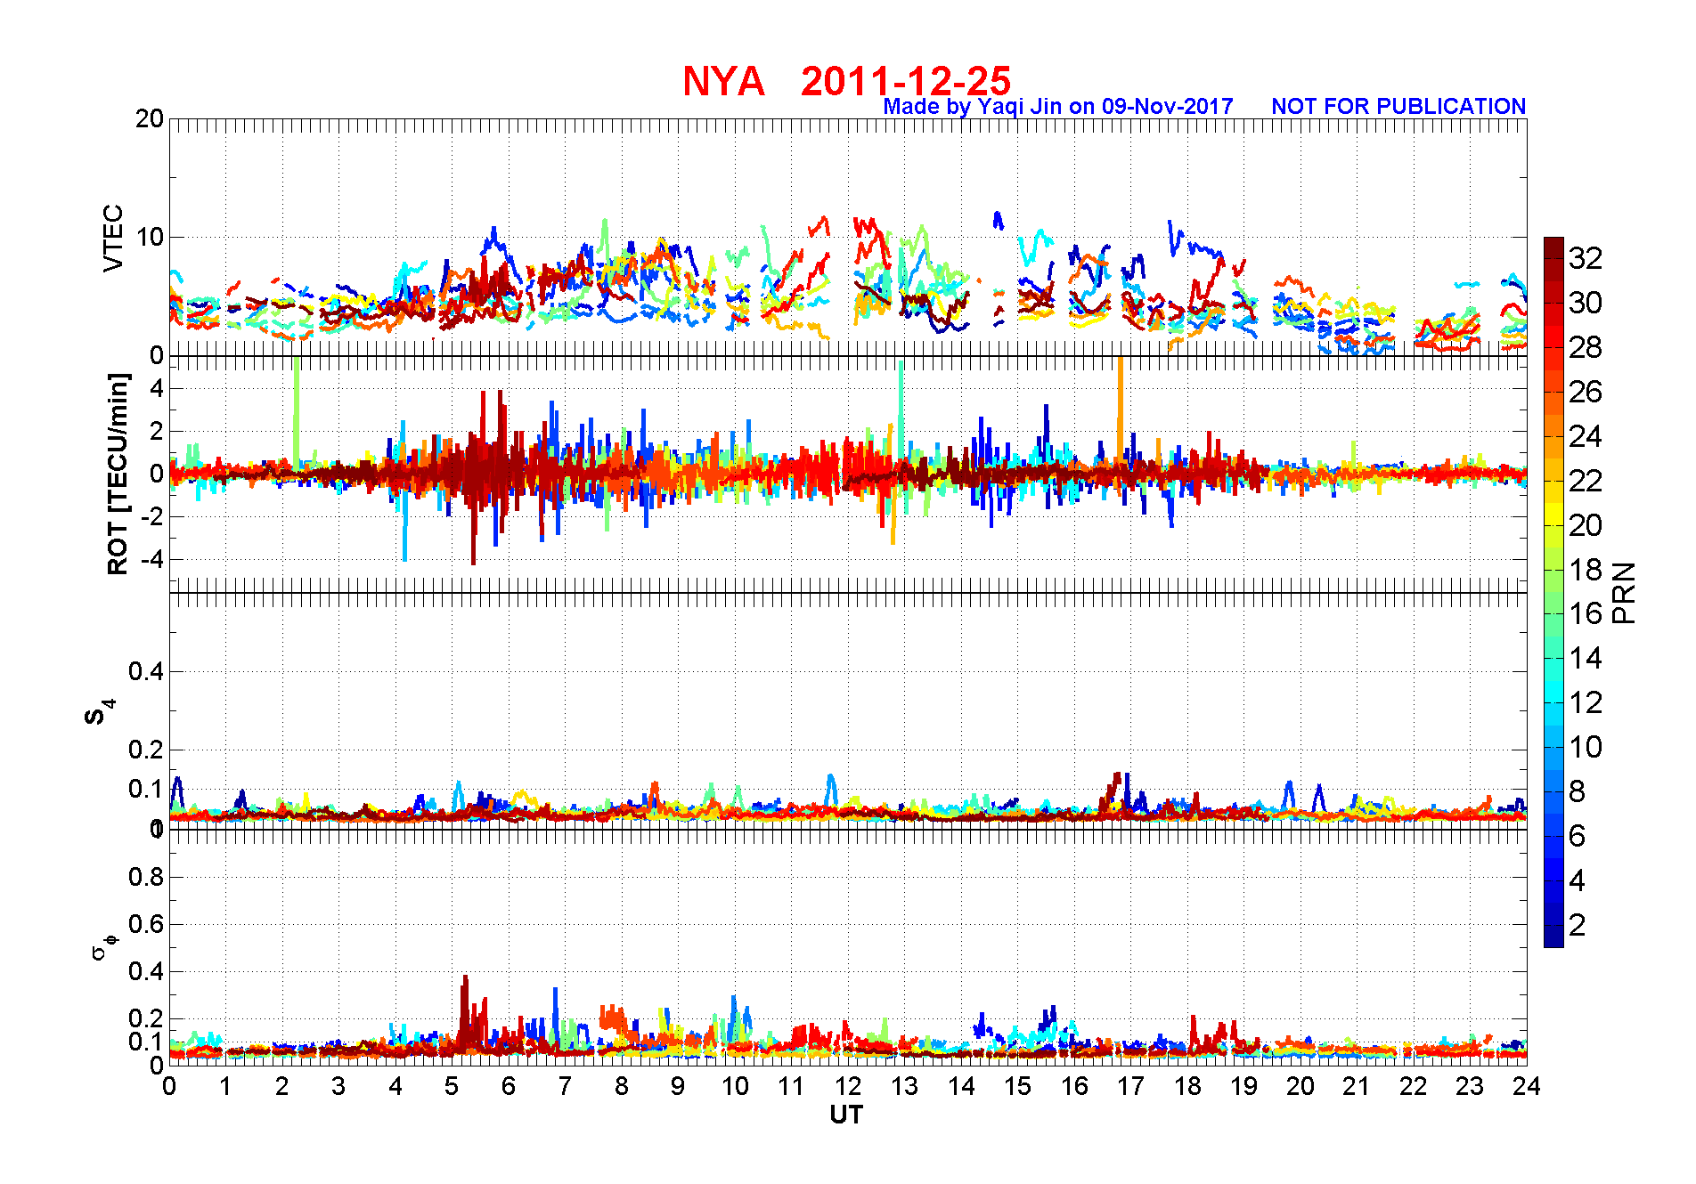Select the 12 tick label on PRN colorbar
1696x1184 pixels.
click(x=1586, y=702)
